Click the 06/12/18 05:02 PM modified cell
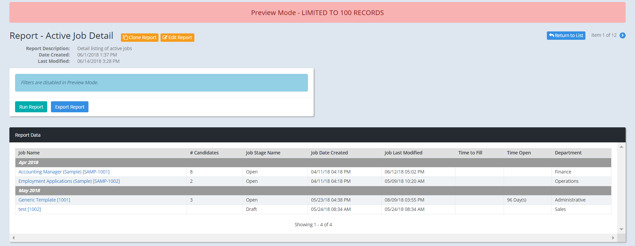 (418, 172)
